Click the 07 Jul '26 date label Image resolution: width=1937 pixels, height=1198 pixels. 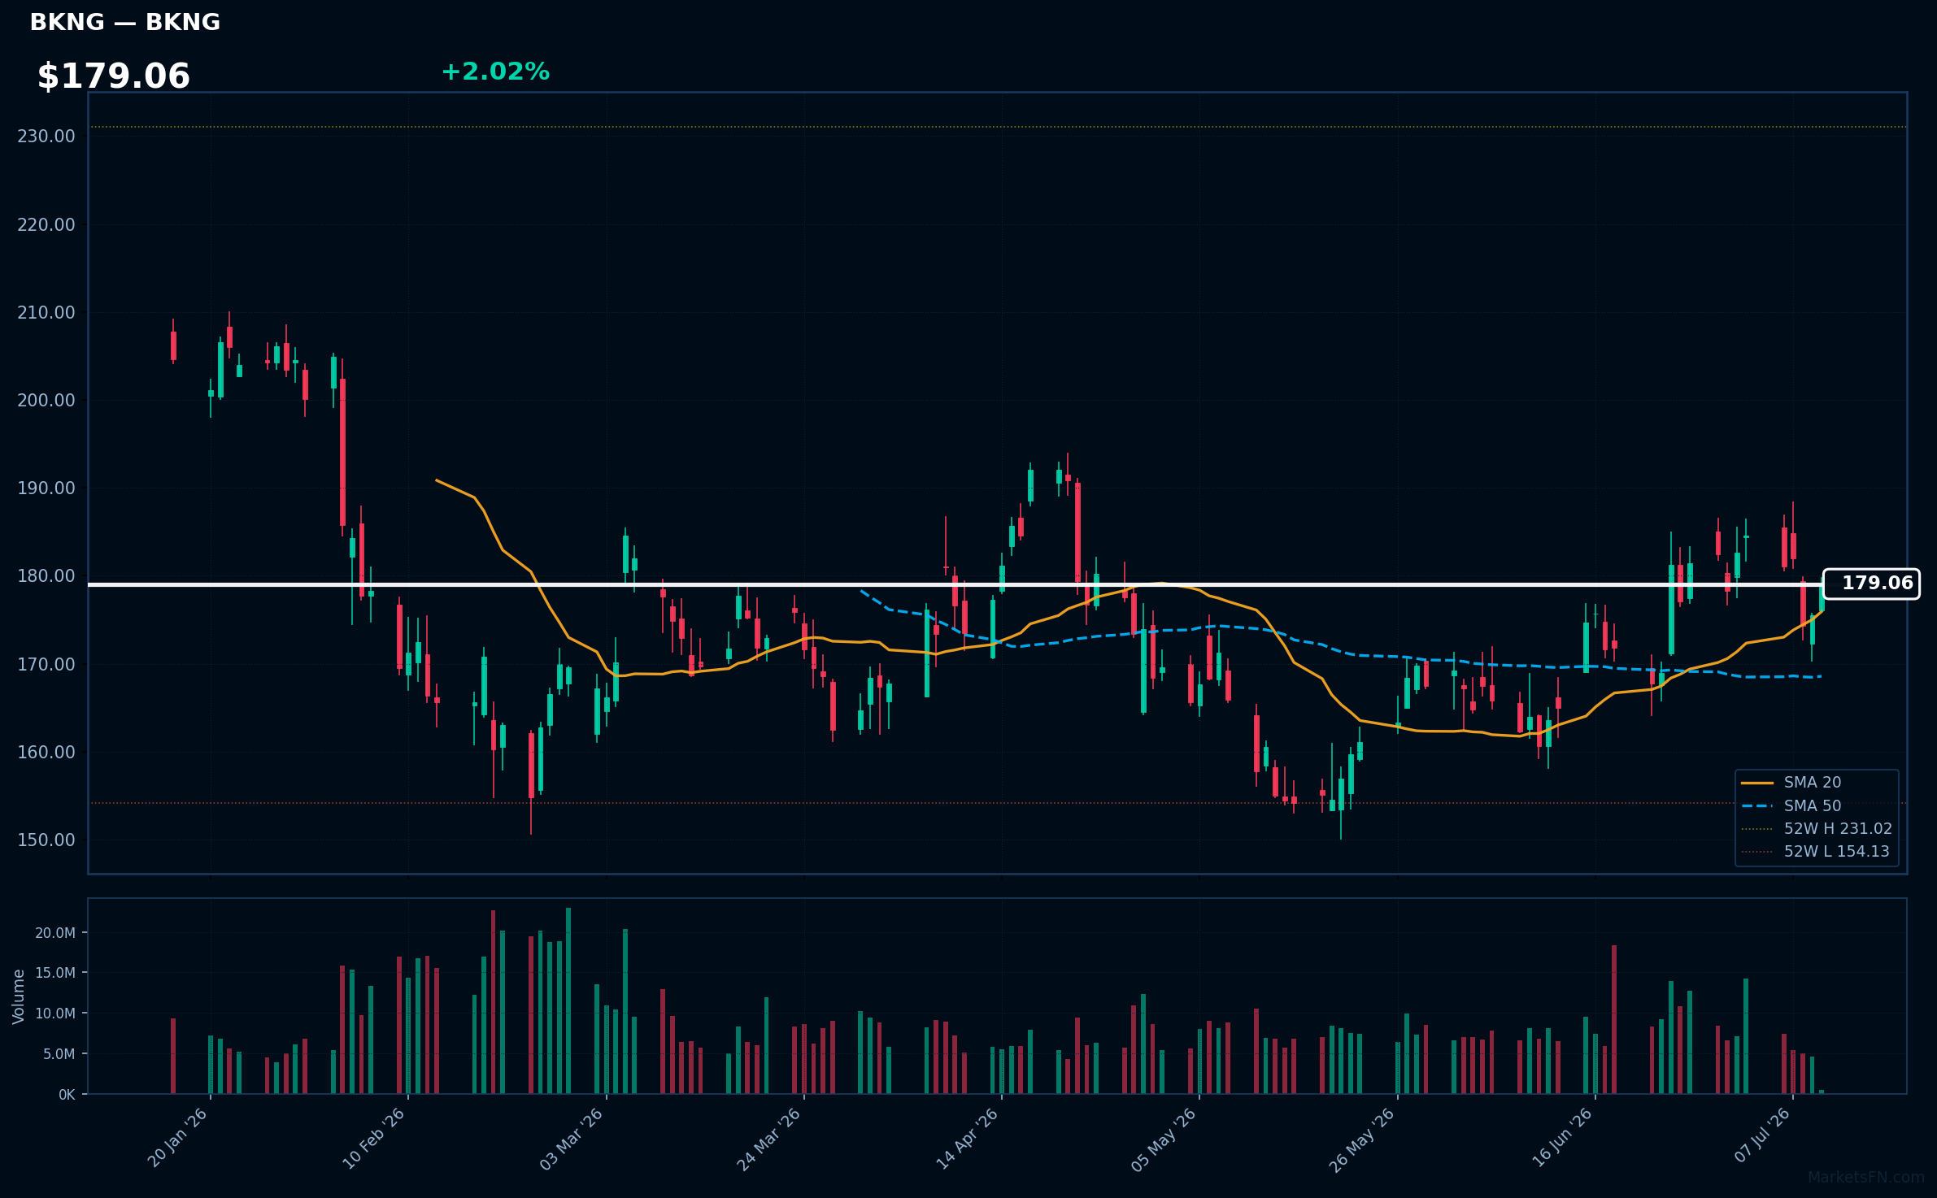pyautogui.click(x=1762, y=1136)
